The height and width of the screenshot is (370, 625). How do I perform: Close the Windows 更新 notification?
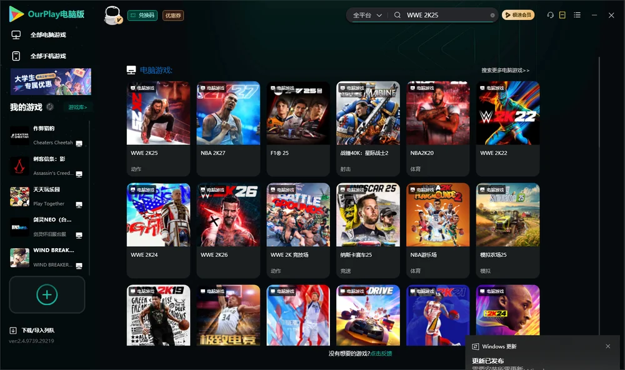[608, 346]
